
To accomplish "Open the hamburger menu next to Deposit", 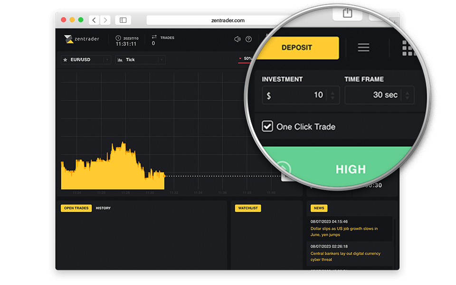I will click(x=363, y=47).
